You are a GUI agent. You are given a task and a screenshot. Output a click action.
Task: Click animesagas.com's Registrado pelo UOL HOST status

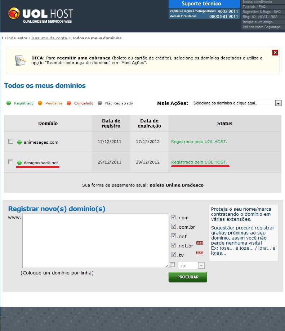coord(199,142)
